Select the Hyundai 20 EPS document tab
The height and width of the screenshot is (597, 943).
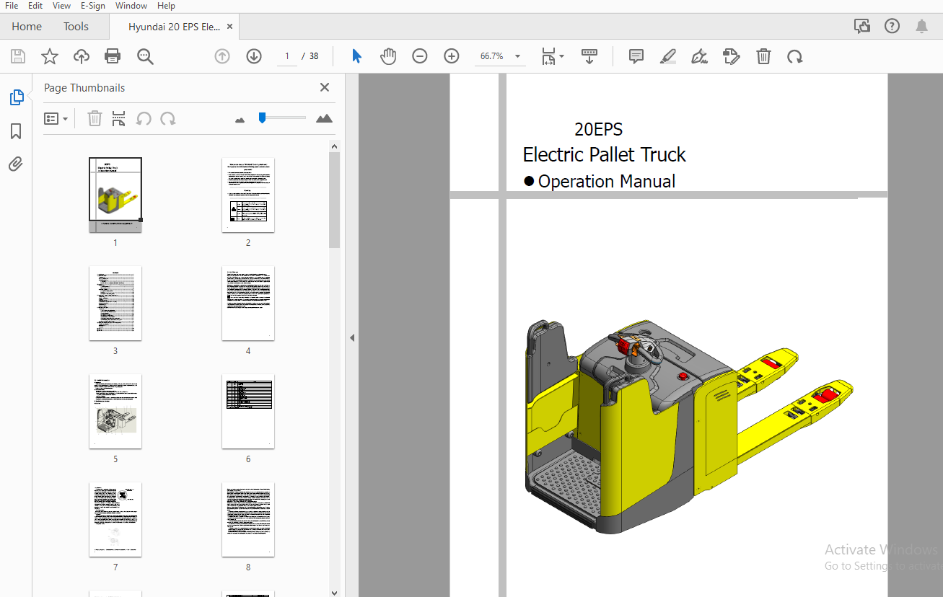174,27
